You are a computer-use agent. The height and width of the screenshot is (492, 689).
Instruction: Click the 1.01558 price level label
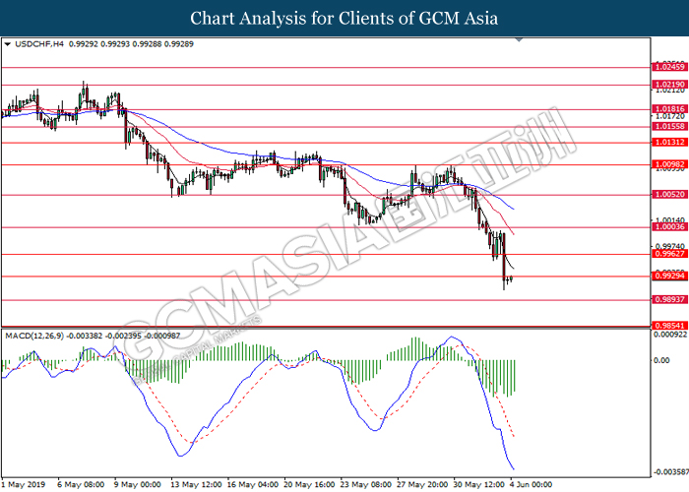(x=669, y=126)
